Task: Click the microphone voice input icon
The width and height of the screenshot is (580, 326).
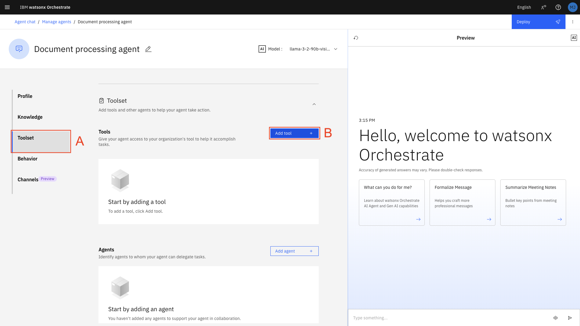Action: pos(555,318)
